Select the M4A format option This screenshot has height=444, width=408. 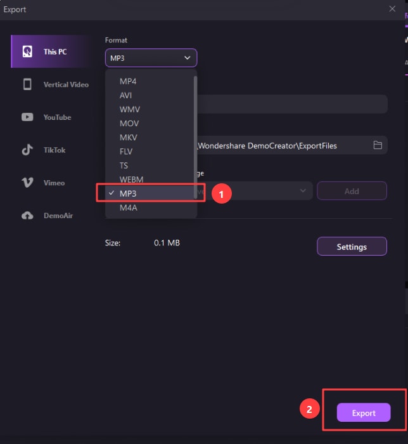coord(129,207)
